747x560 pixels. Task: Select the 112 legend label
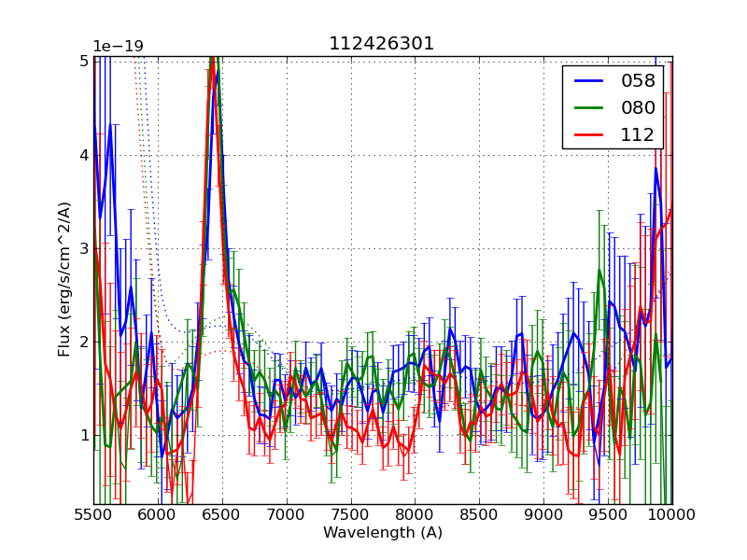pyautogui.click(x=638, y=134)
